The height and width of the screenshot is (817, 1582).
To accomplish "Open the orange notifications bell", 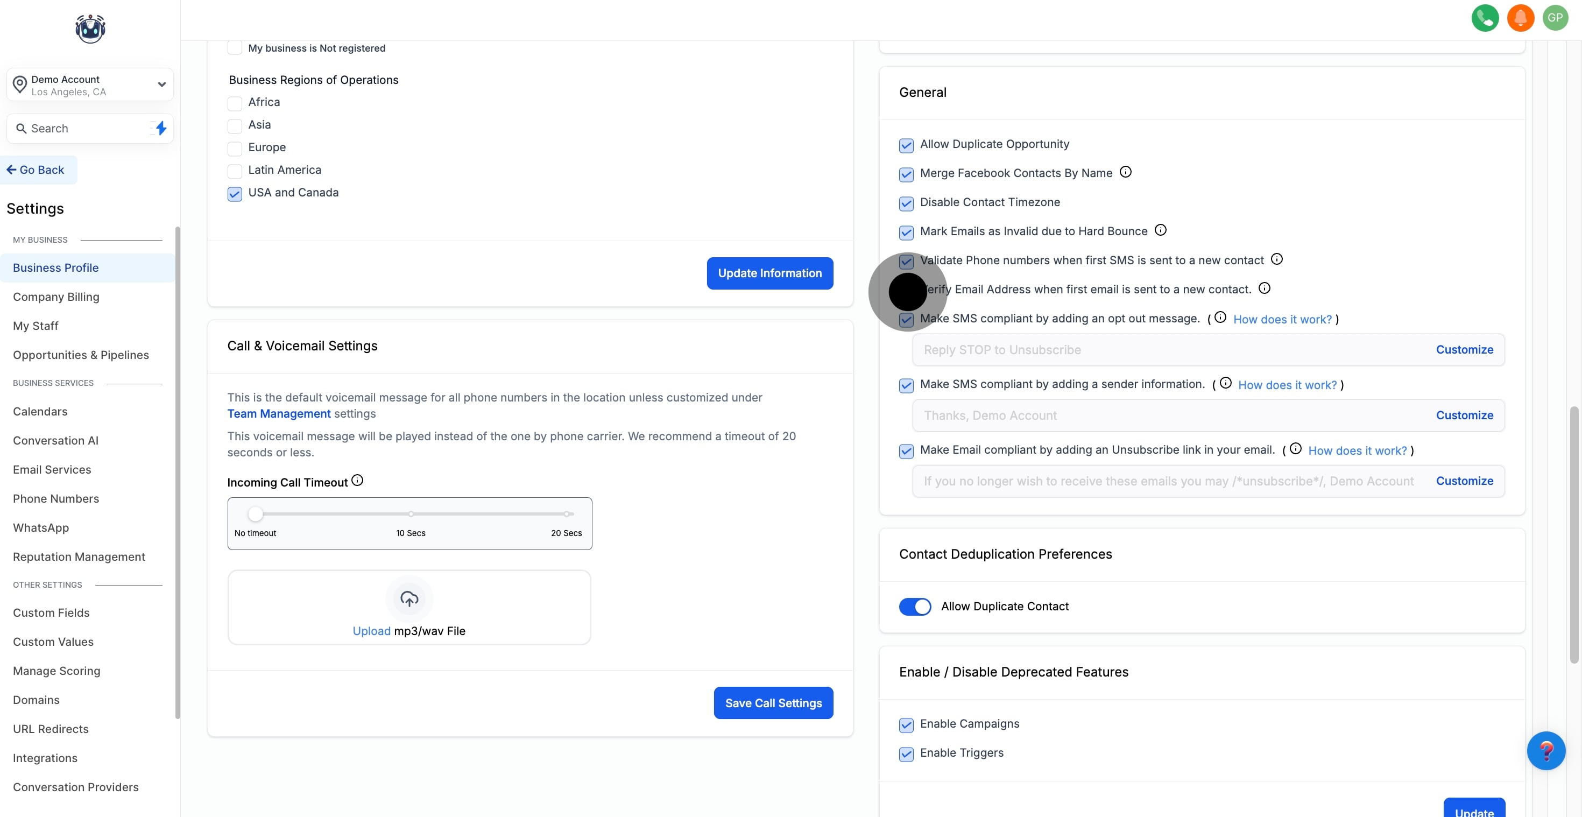I will (x=1520, y=18).
